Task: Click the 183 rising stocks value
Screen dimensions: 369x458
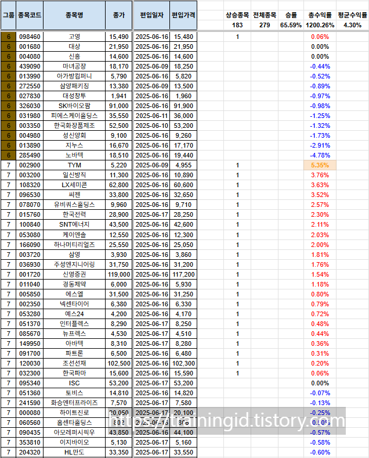Action: (237, 25)
